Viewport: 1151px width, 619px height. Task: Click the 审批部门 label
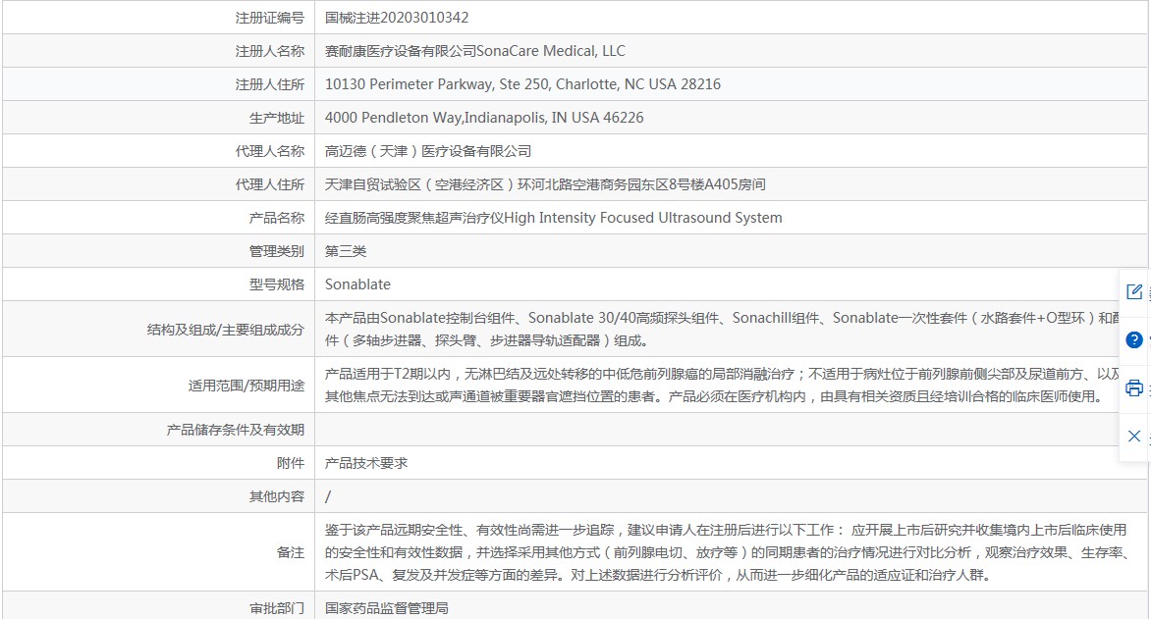[277, 608]
